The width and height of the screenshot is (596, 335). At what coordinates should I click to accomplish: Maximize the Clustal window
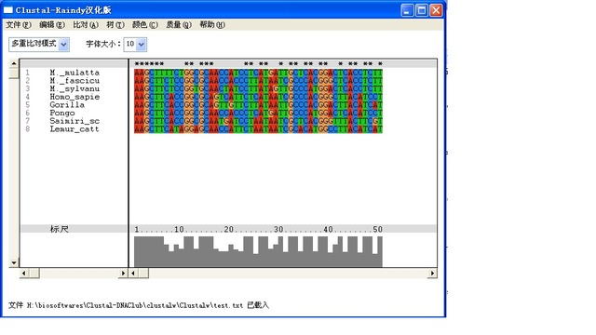pos(422,10)
